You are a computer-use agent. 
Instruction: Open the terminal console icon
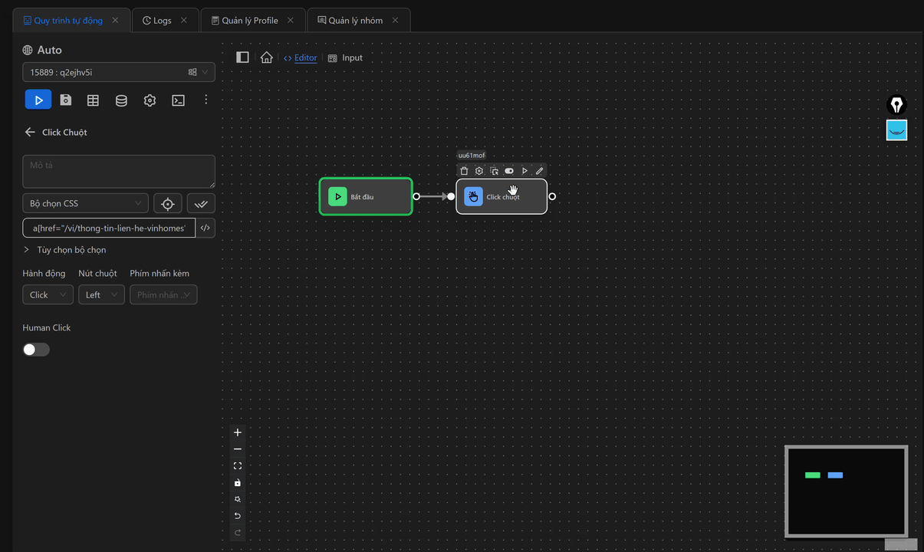(178, 100)
